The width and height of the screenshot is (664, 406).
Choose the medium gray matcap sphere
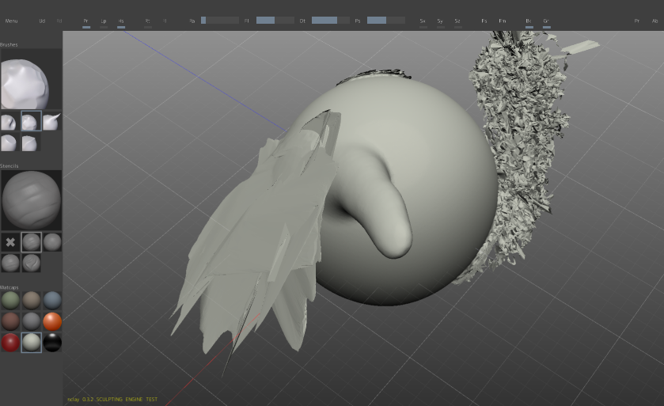click(x=31, y=321)
